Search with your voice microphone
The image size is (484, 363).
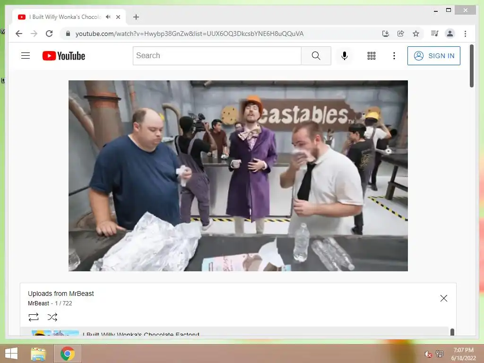click(345, 56)
